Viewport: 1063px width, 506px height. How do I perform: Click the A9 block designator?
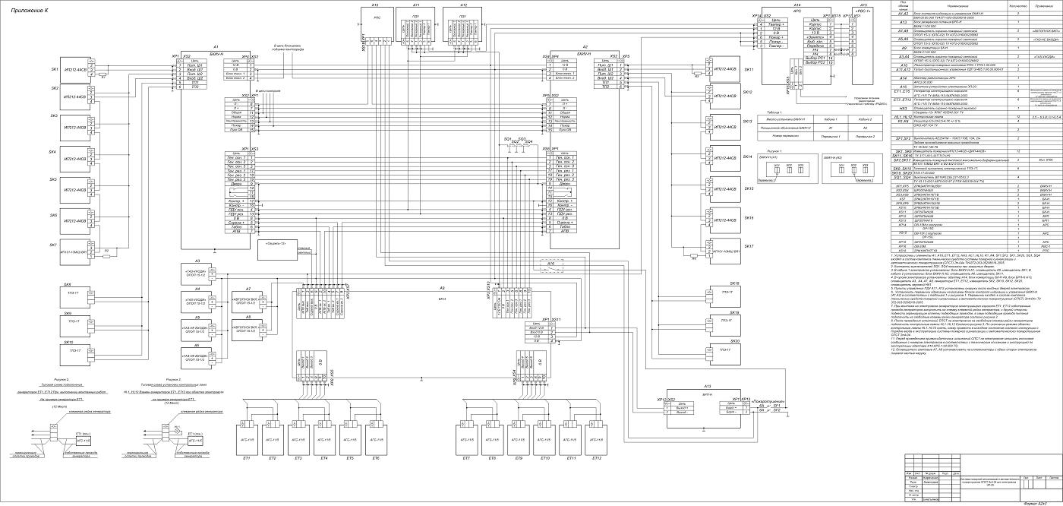[x=442, y=287]
